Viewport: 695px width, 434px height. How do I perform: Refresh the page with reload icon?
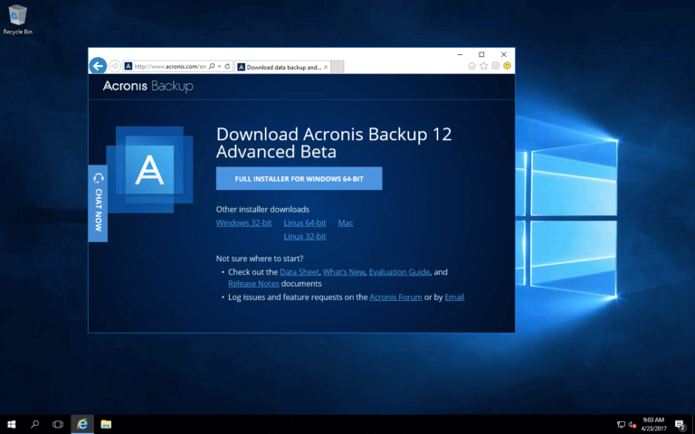[x=227, y=66]
